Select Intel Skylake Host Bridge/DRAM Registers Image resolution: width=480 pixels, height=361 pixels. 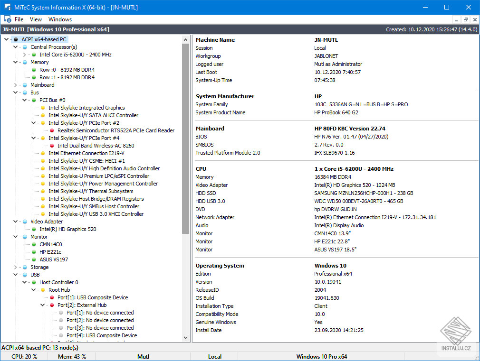pos(96,199)
